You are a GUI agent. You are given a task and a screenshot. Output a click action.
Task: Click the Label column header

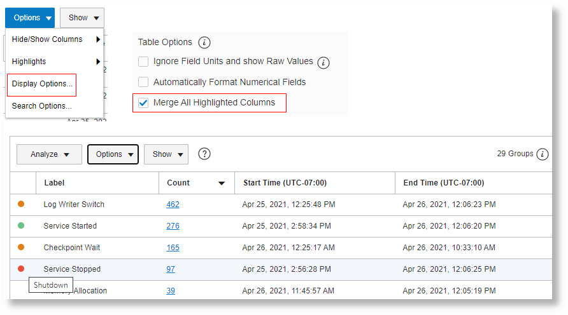point(54,183)
